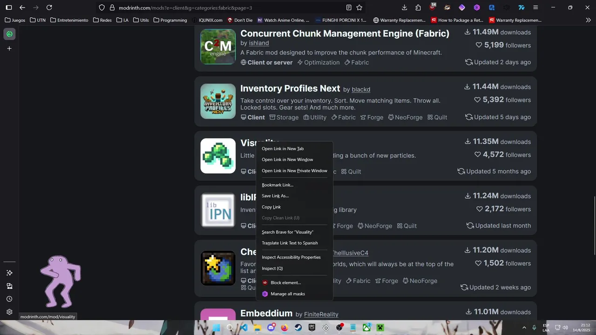Launch Steam from the taskbar
Image resolution: width=596 pixels, height=335 pixels.
298,328
